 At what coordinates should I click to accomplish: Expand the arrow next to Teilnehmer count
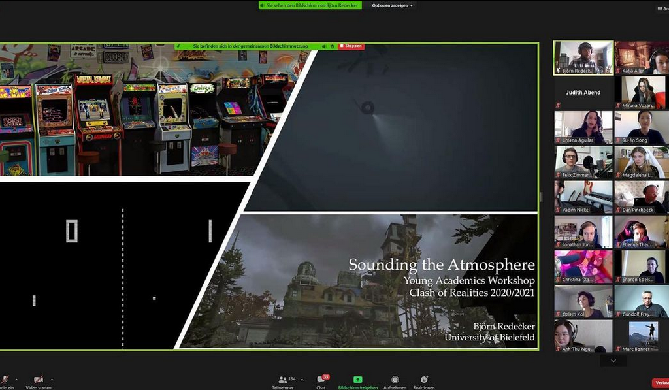click(x=302, y=380)
